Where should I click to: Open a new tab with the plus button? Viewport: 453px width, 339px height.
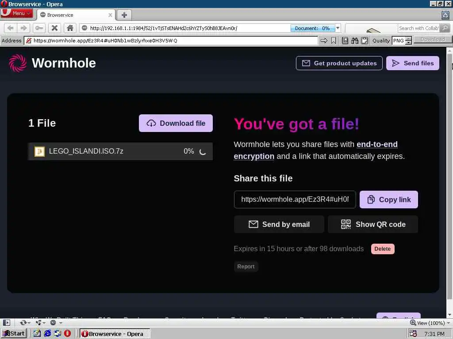point(124,15)
